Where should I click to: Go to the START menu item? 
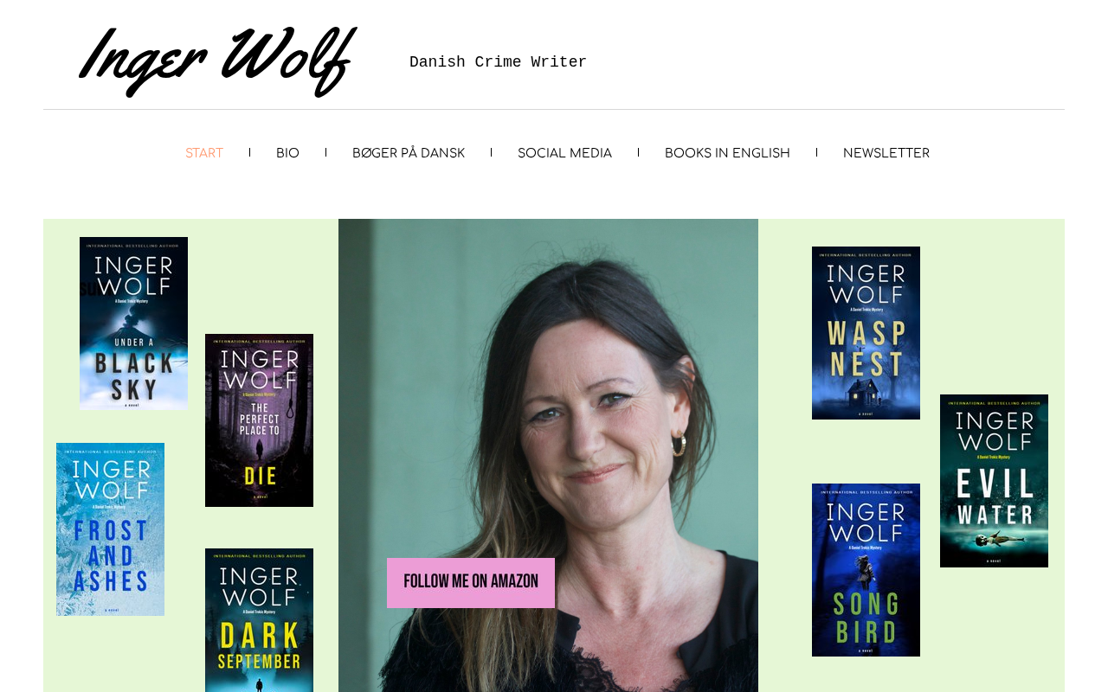204,153
